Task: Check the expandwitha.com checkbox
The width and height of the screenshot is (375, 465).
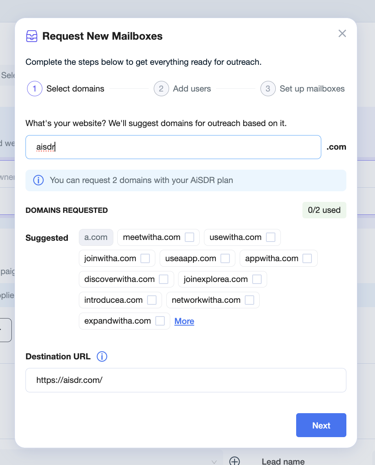Action: point(160,321)
